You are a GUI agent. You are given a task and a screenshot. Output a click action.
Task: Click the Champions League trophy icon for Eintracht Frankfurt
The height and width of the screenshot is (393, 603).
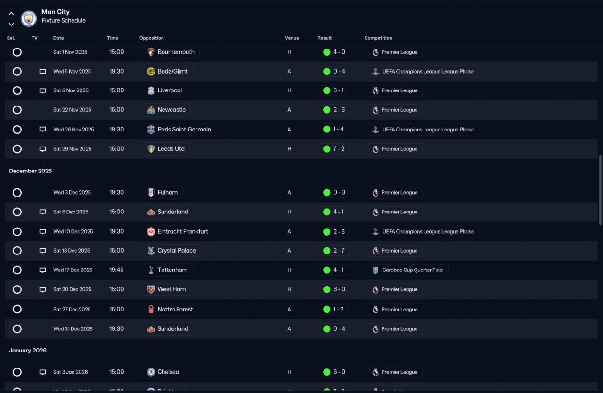(x=375, y=232)
